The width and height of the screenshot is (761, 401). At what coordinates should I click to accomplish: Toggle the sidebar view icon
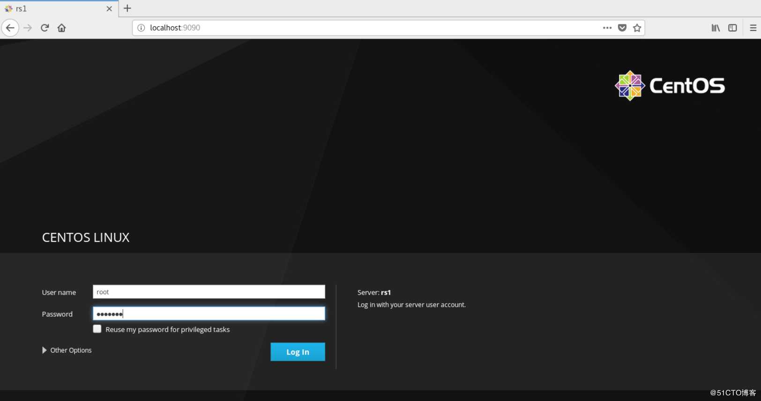coord(733,28)
